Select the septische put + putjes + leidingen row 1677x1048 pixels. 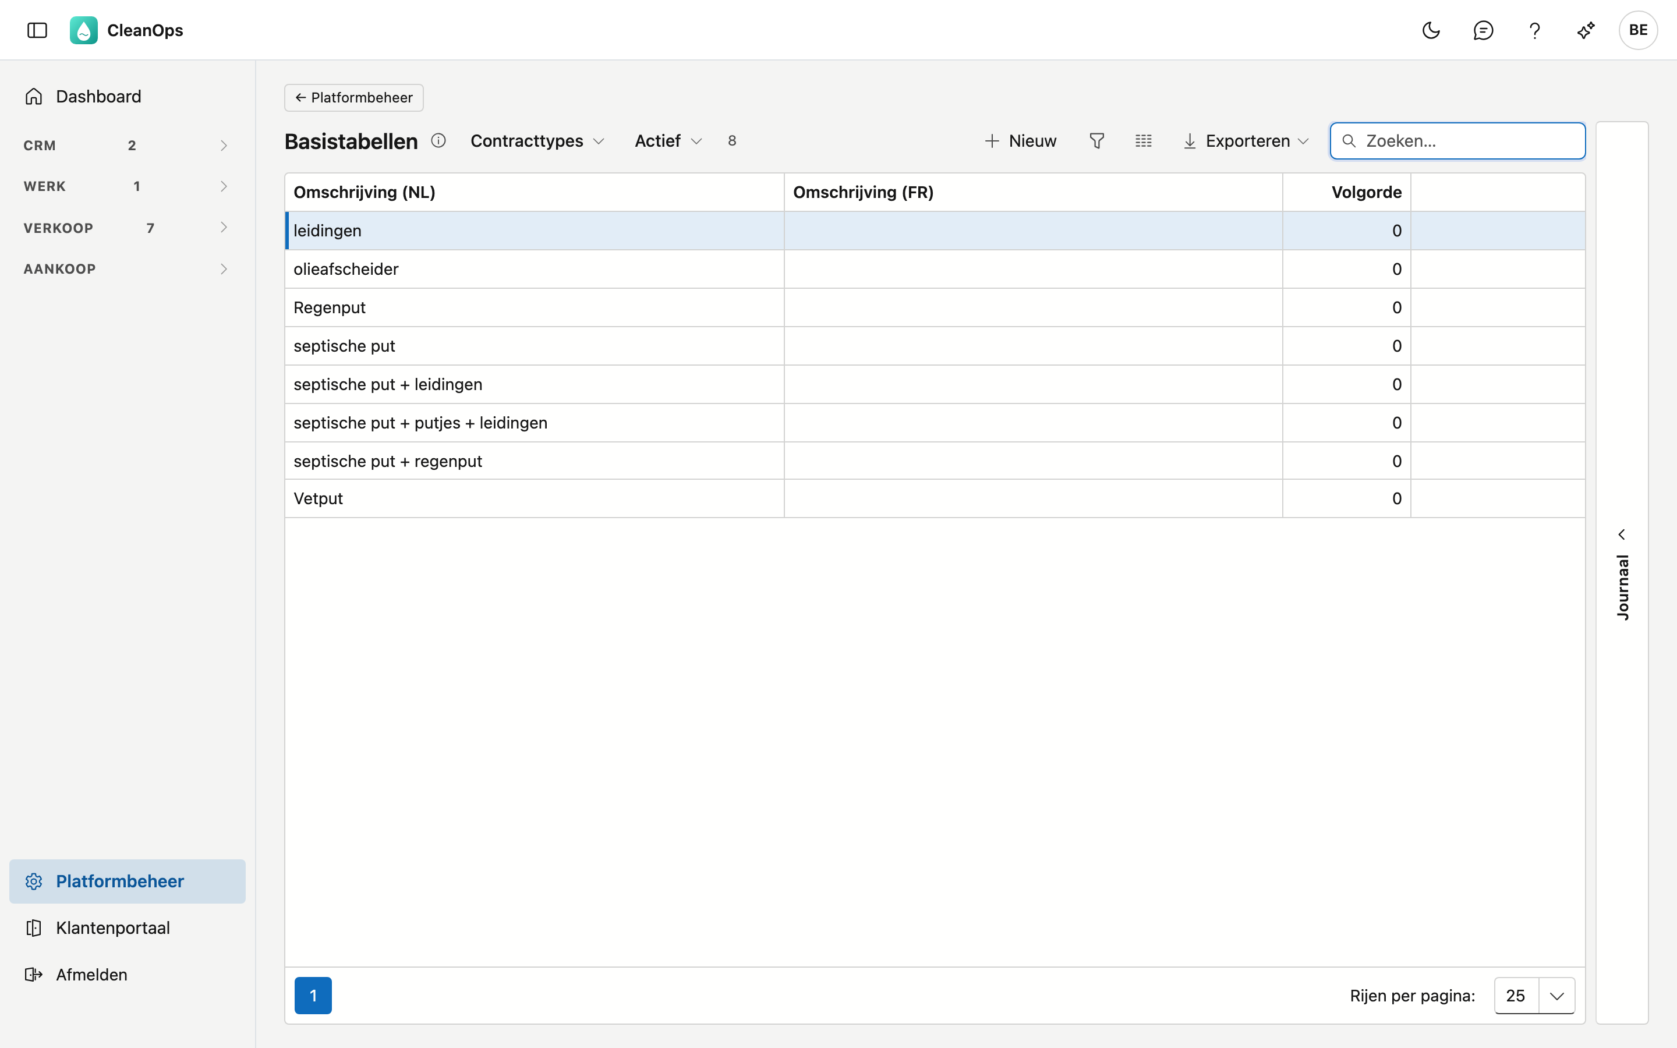tap(935, 423)
